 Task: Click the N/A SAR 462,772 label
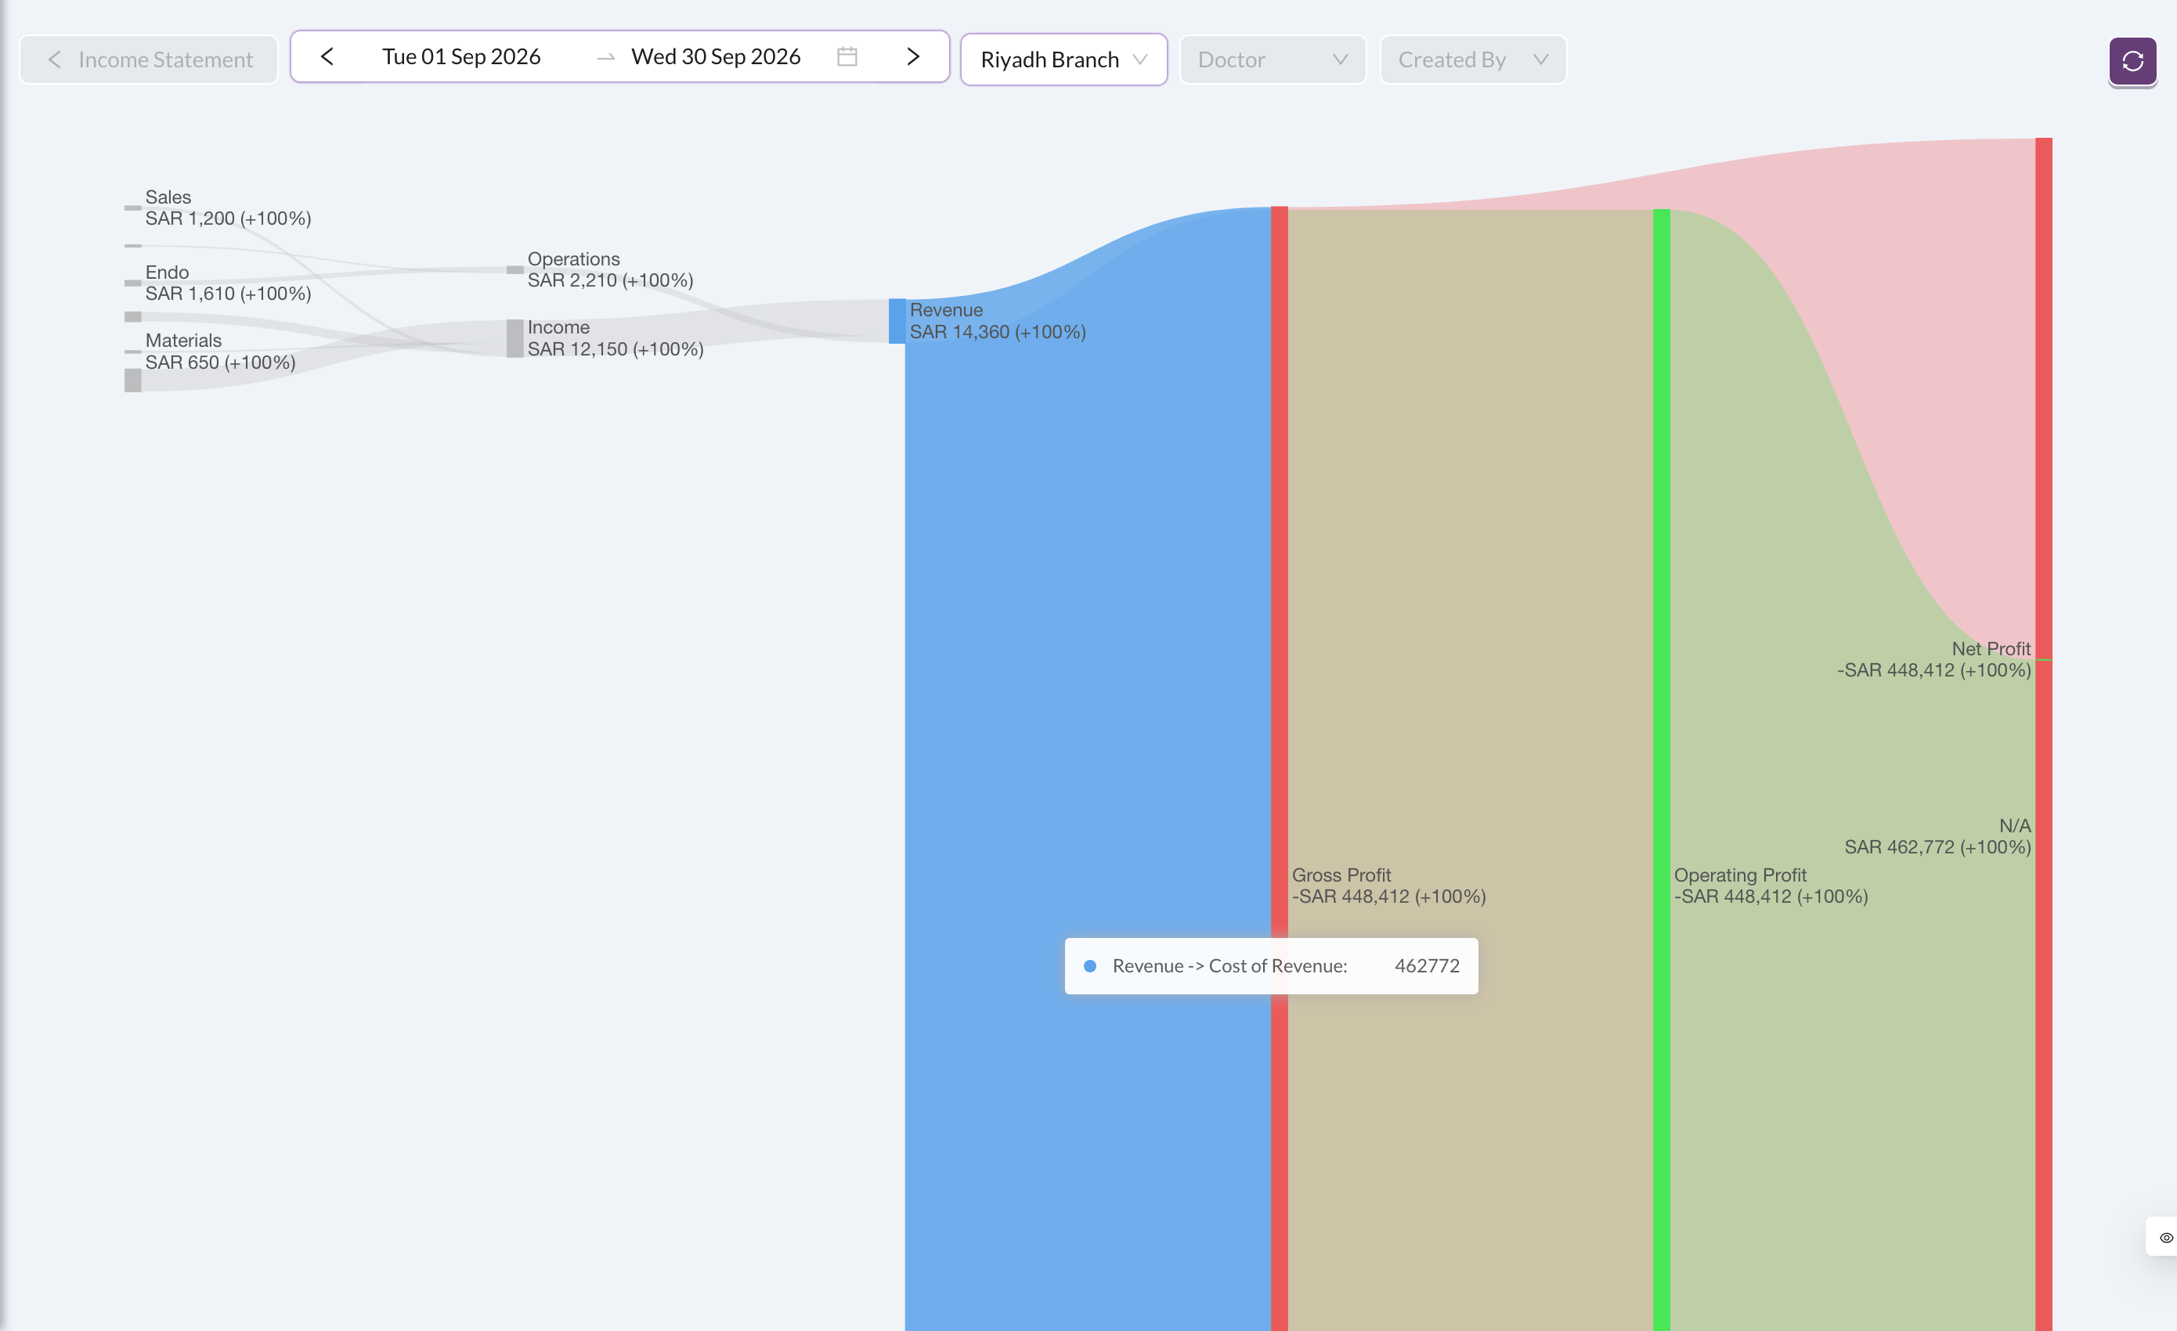tap(1937, 836)
